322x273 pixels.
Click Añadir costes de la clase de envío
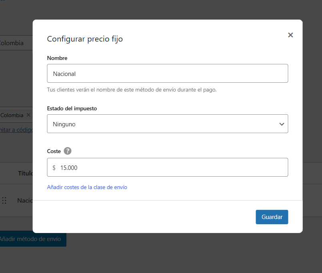point(87,187)
